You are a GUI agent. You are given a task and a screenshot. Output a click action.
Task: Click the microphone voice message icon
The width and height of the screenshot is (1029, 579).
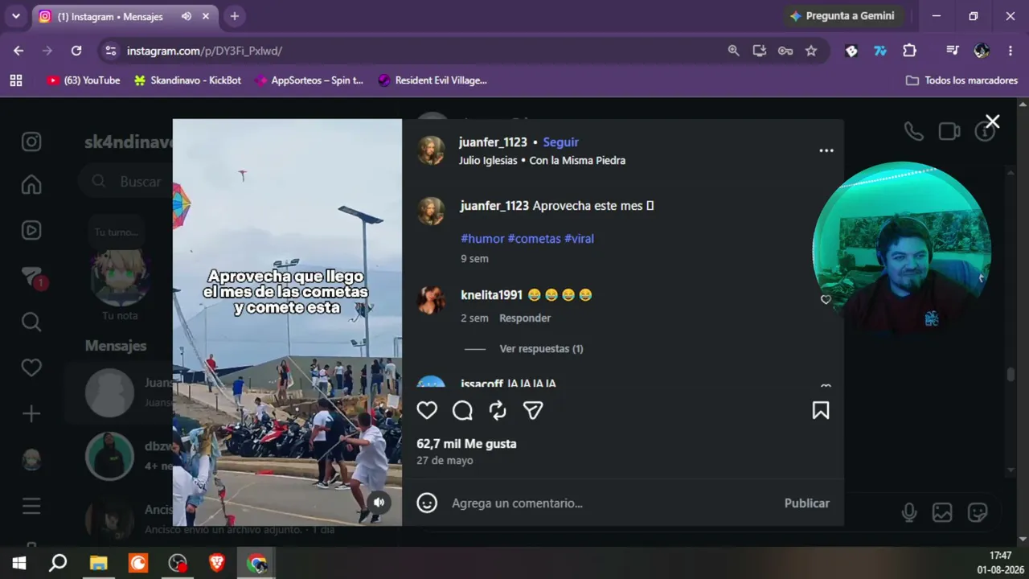(x=909, y=512)
